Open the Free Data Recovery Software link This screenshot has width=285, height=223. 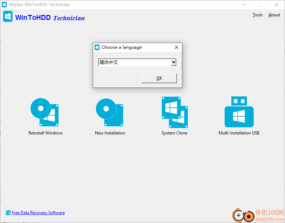[x=38, y=213]
